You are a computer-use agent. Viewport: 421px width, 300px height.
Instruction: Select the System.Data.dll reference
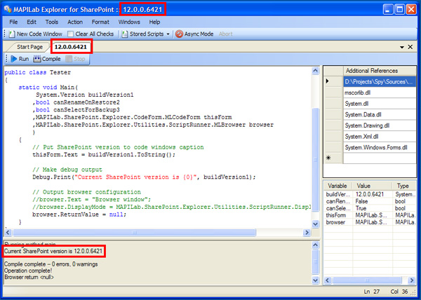[380, 114]
